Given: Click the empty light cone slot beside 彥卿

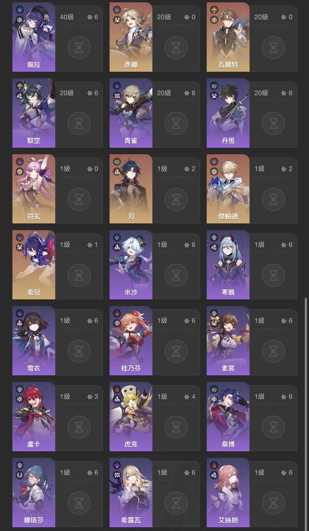Looking at the screenshot, I should (176, 47).
